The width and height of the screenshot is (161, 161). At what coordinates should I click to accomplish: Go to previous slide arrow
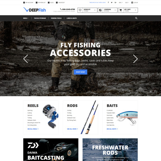tap(26, 59)
